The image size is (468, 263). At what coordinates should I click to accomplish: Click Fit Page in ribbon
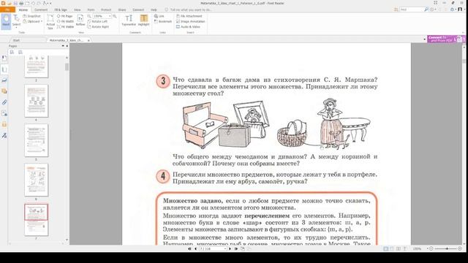65,16
